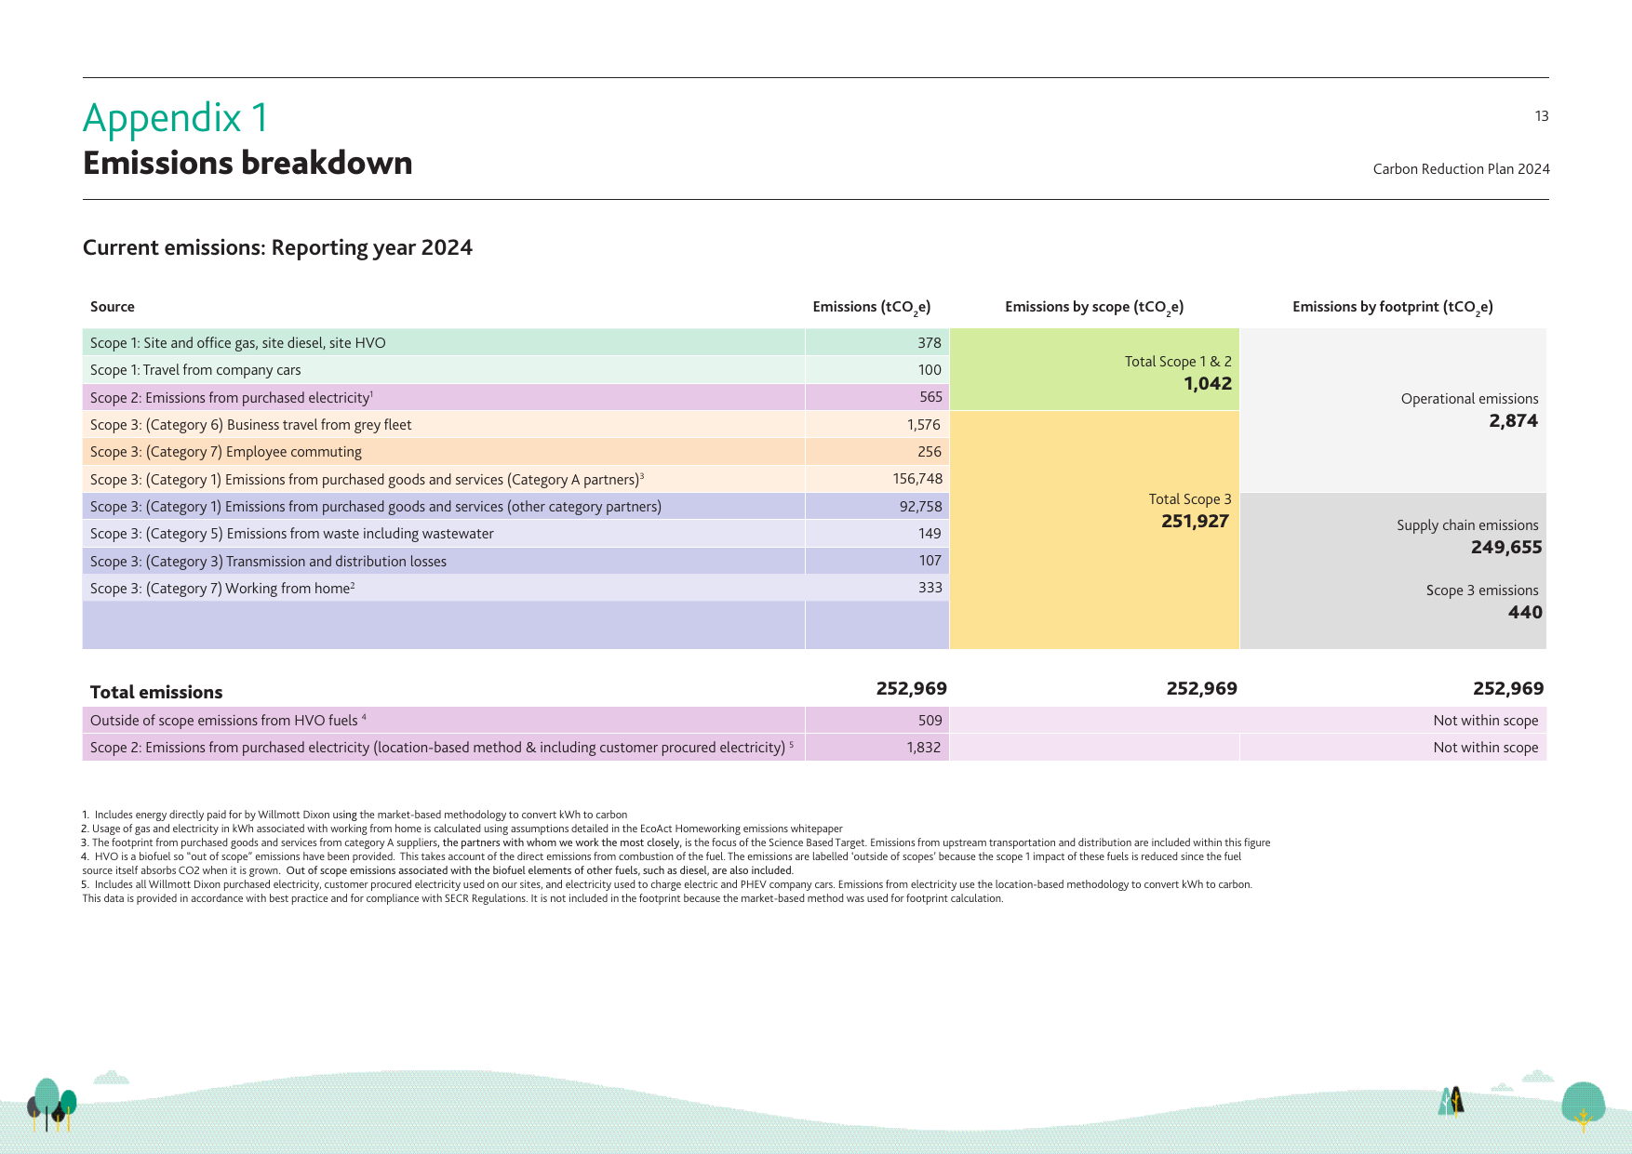Click the 'Employee commuting' row label
This screenshot has width=1632, height=1154.
pyautogui.click(x=226, y=452)
